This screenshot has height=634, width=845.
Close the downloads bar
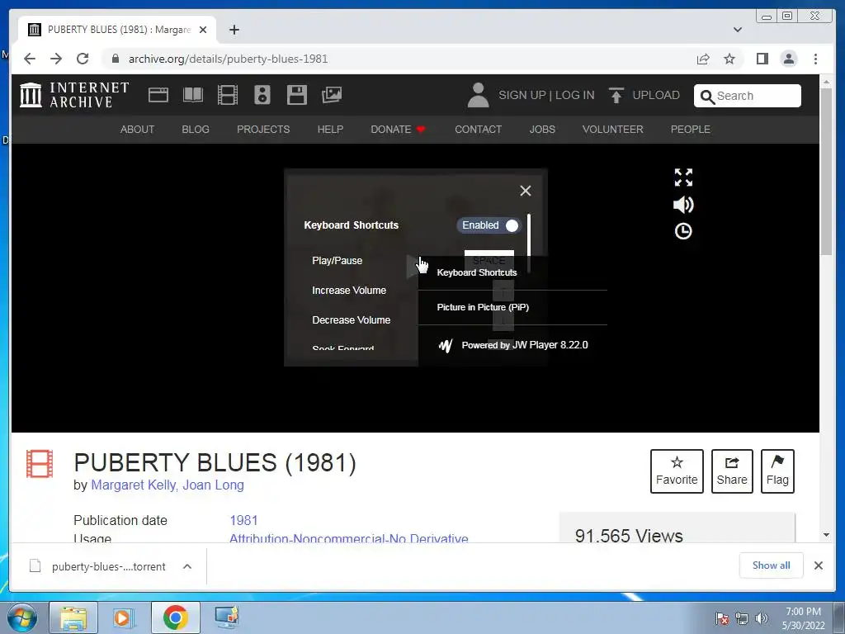pyautogui.click(x=818, y=565)
